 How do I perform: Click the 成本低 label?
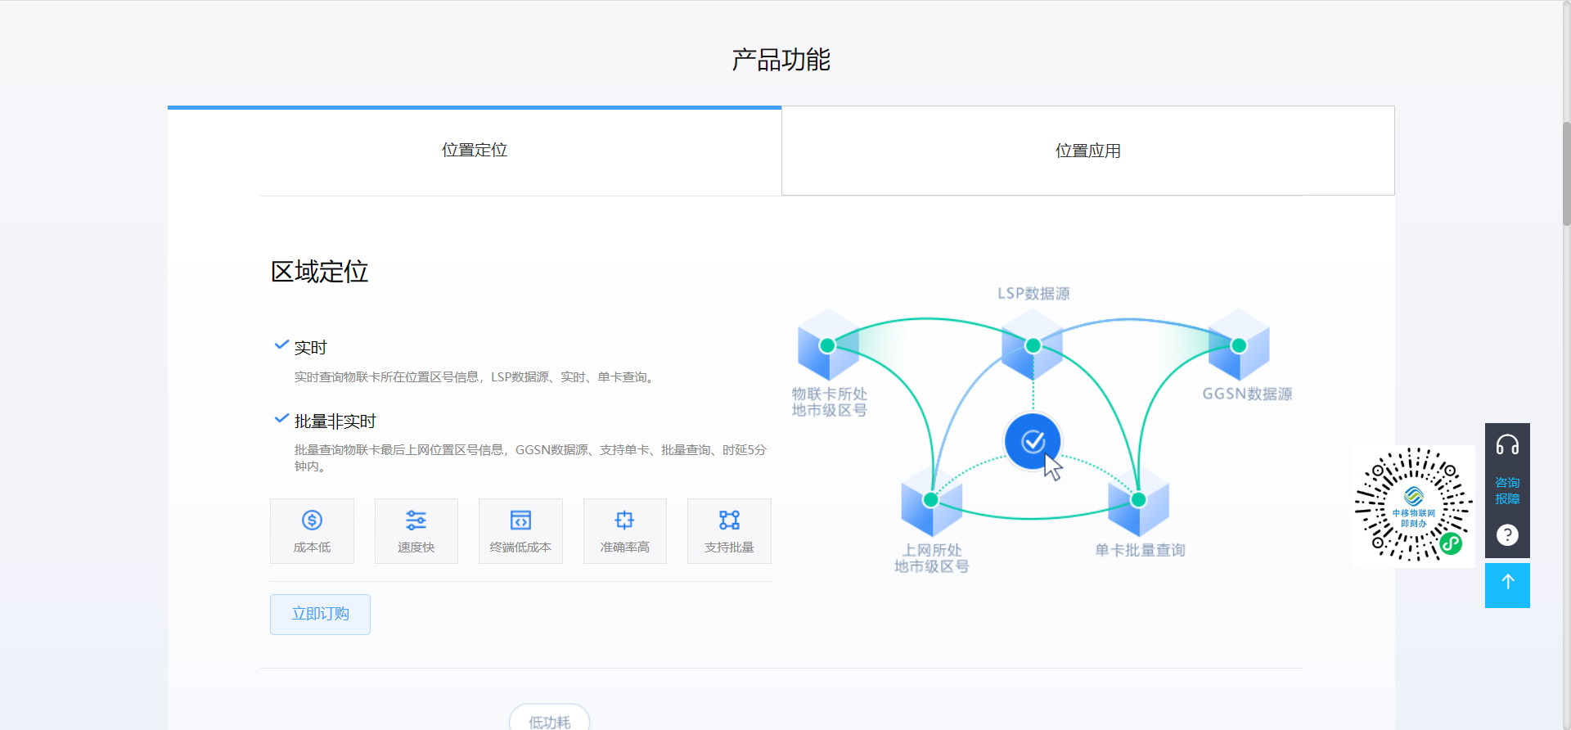point(312,547)
